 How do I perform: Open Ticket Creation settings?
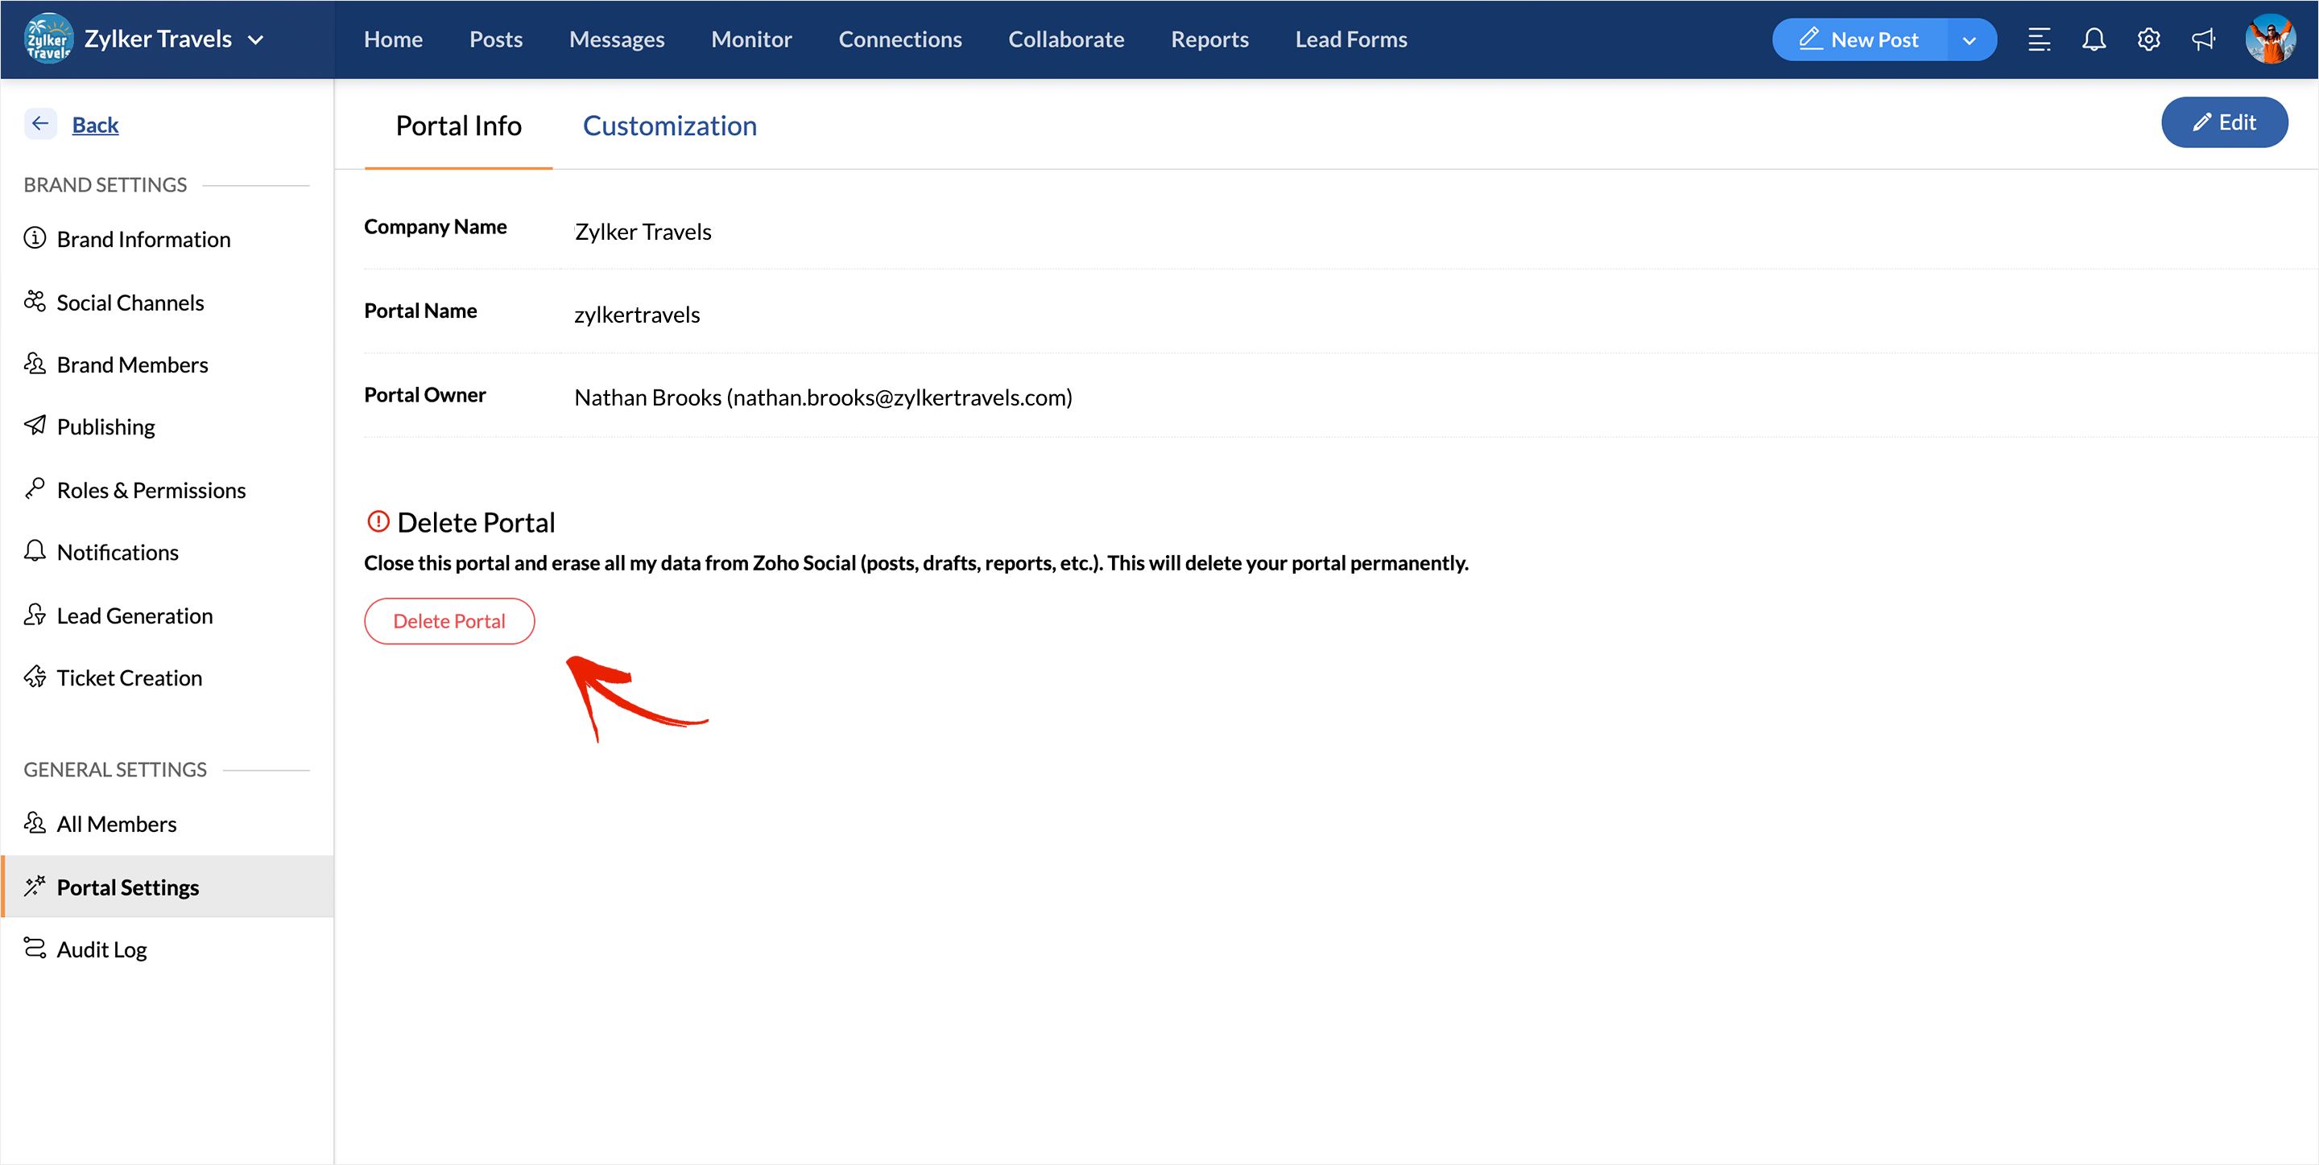[129, 678]
